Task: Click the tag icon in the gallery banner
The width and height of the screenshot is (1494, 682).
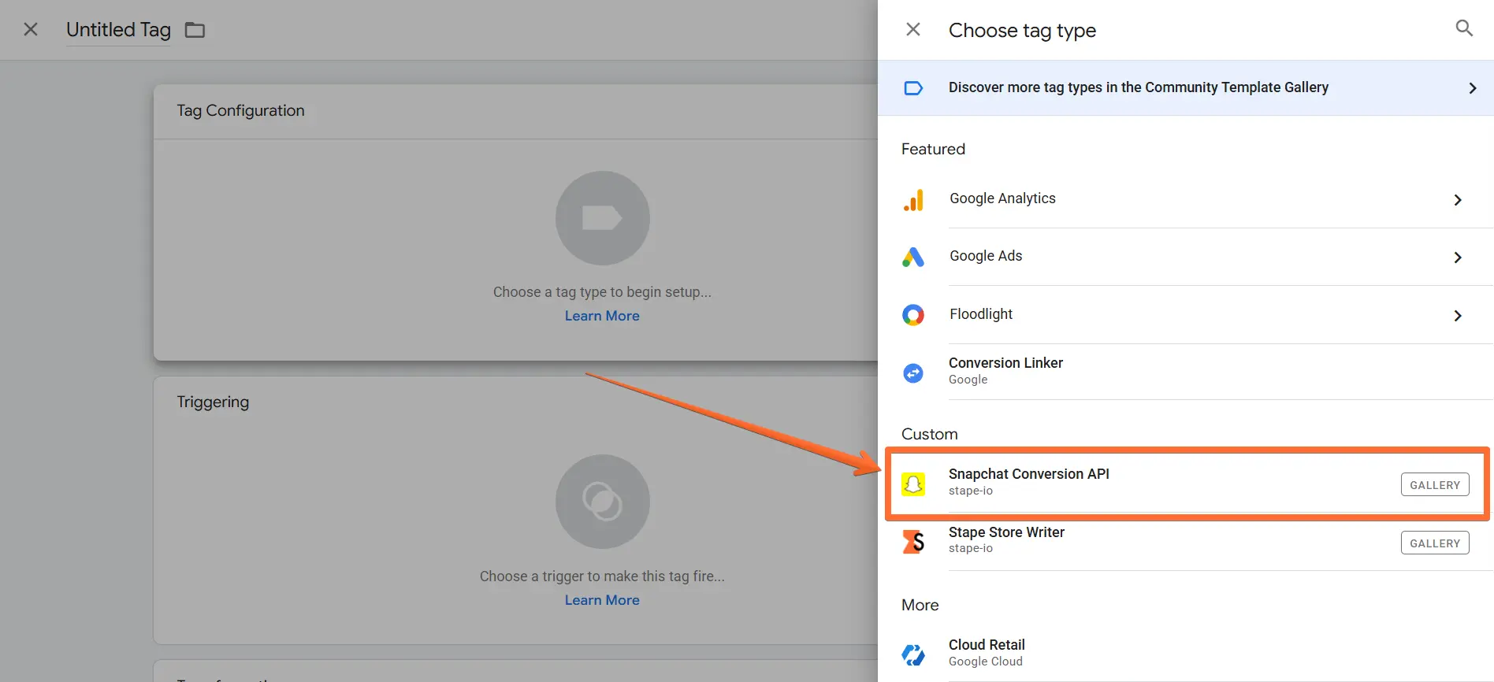Action: pos(913,88)
